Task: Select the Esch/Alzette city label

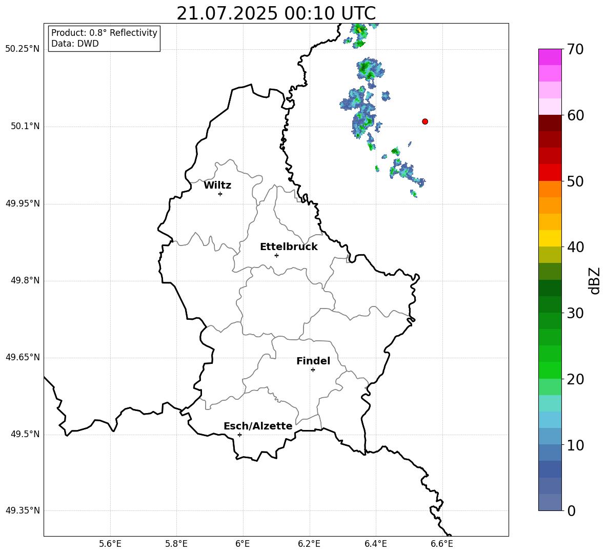Action: click(x=258, y=426)
